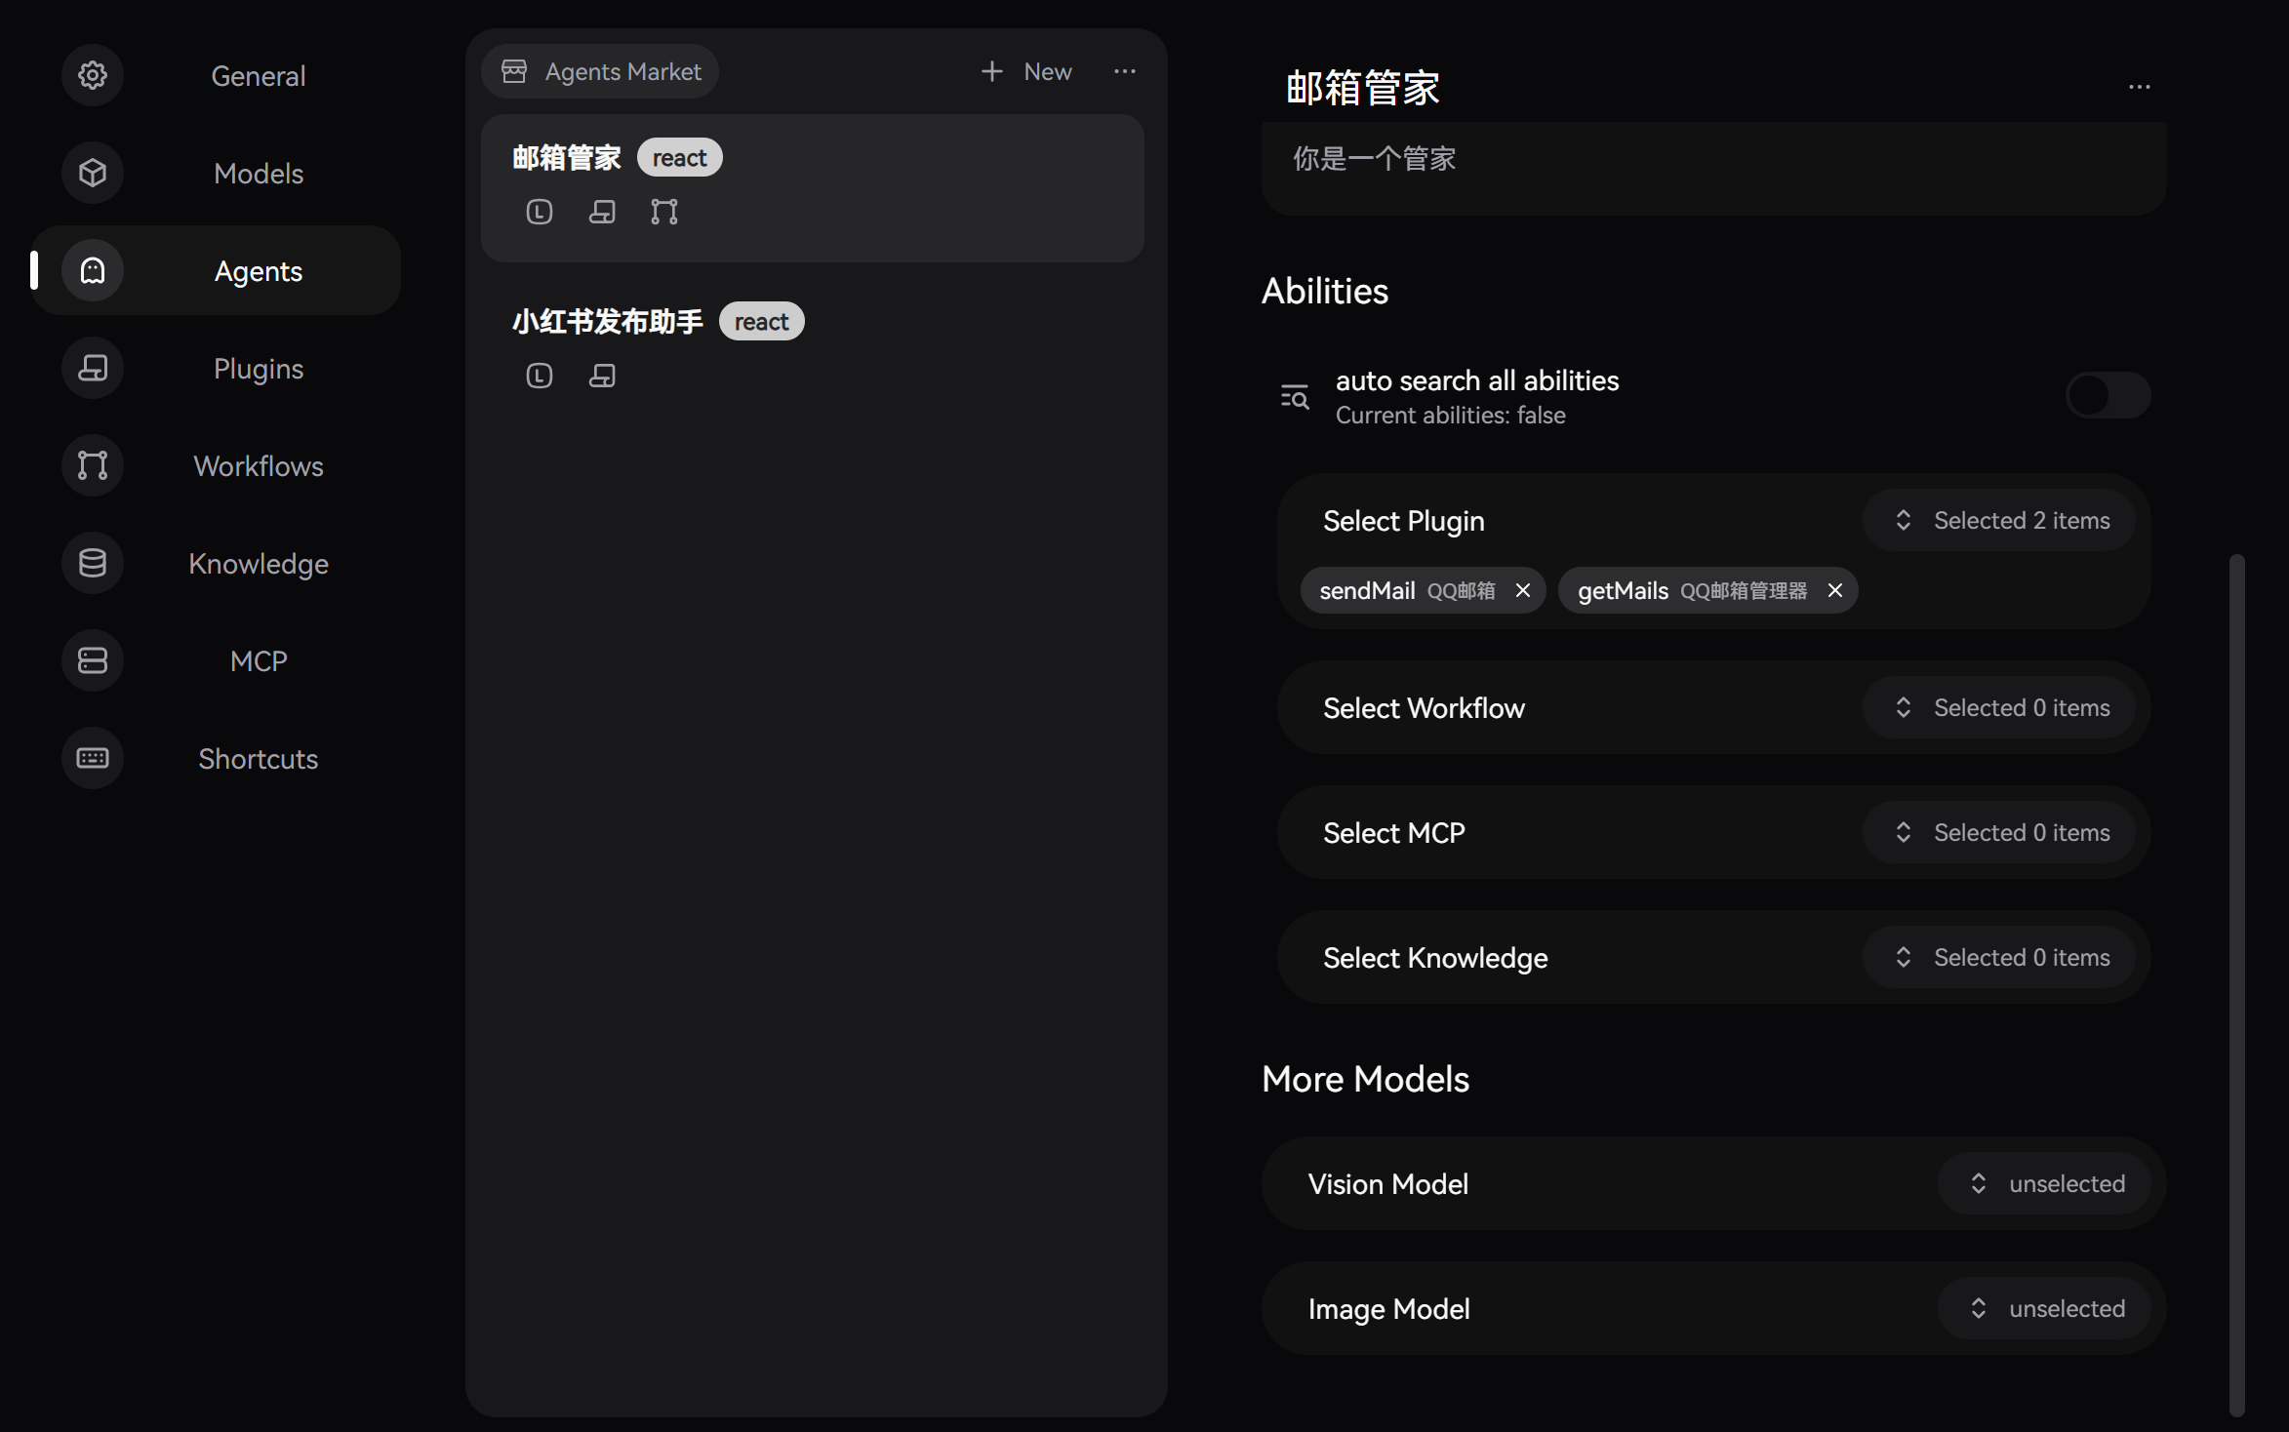Screen dimensions: 2289x1432
Task: Click the getMails plugin chip
Action: (1708, 590)
